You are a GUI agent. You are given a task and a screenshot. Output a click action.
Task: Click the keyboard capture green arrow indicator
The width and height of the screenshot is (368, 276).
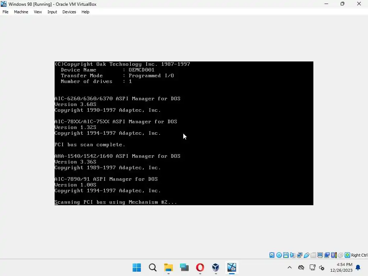click(348, 255)
